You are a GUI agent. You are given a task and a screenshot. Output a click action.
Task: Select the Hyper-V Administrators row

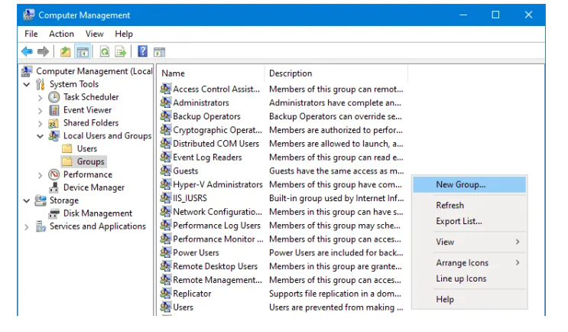(282, 184)
